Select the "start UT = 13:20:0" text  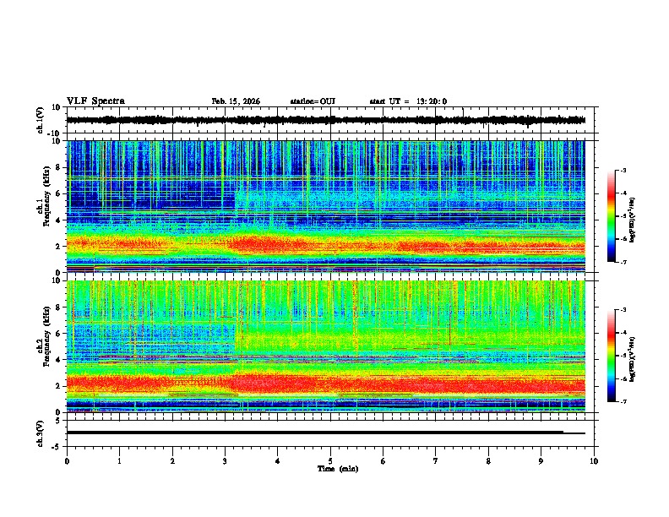(x=408, y=101)
